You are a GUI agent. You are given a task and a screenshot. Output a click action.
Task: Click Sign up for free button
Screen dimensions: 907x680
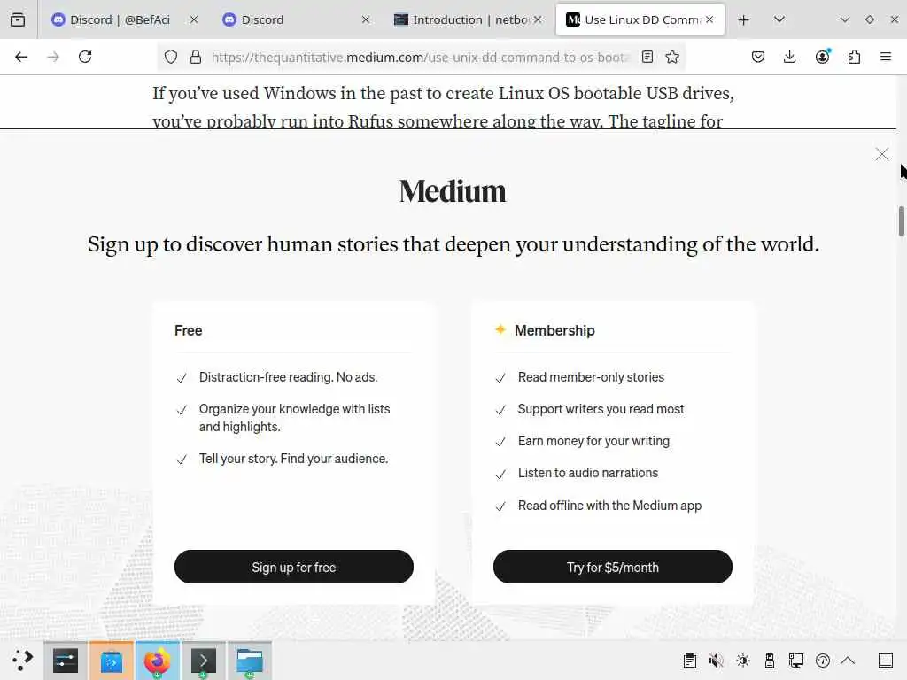coord(294,567)
